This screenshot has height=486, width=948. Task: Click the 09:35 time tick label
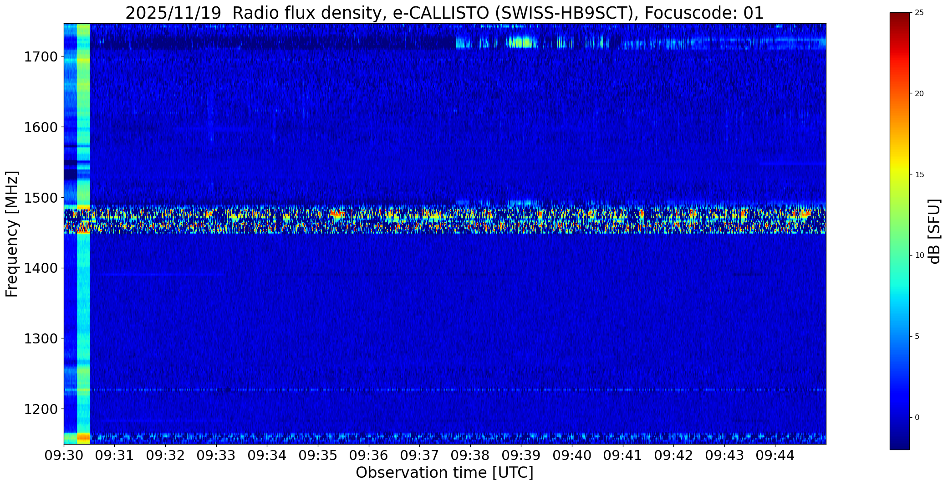(x=318, y=455)
